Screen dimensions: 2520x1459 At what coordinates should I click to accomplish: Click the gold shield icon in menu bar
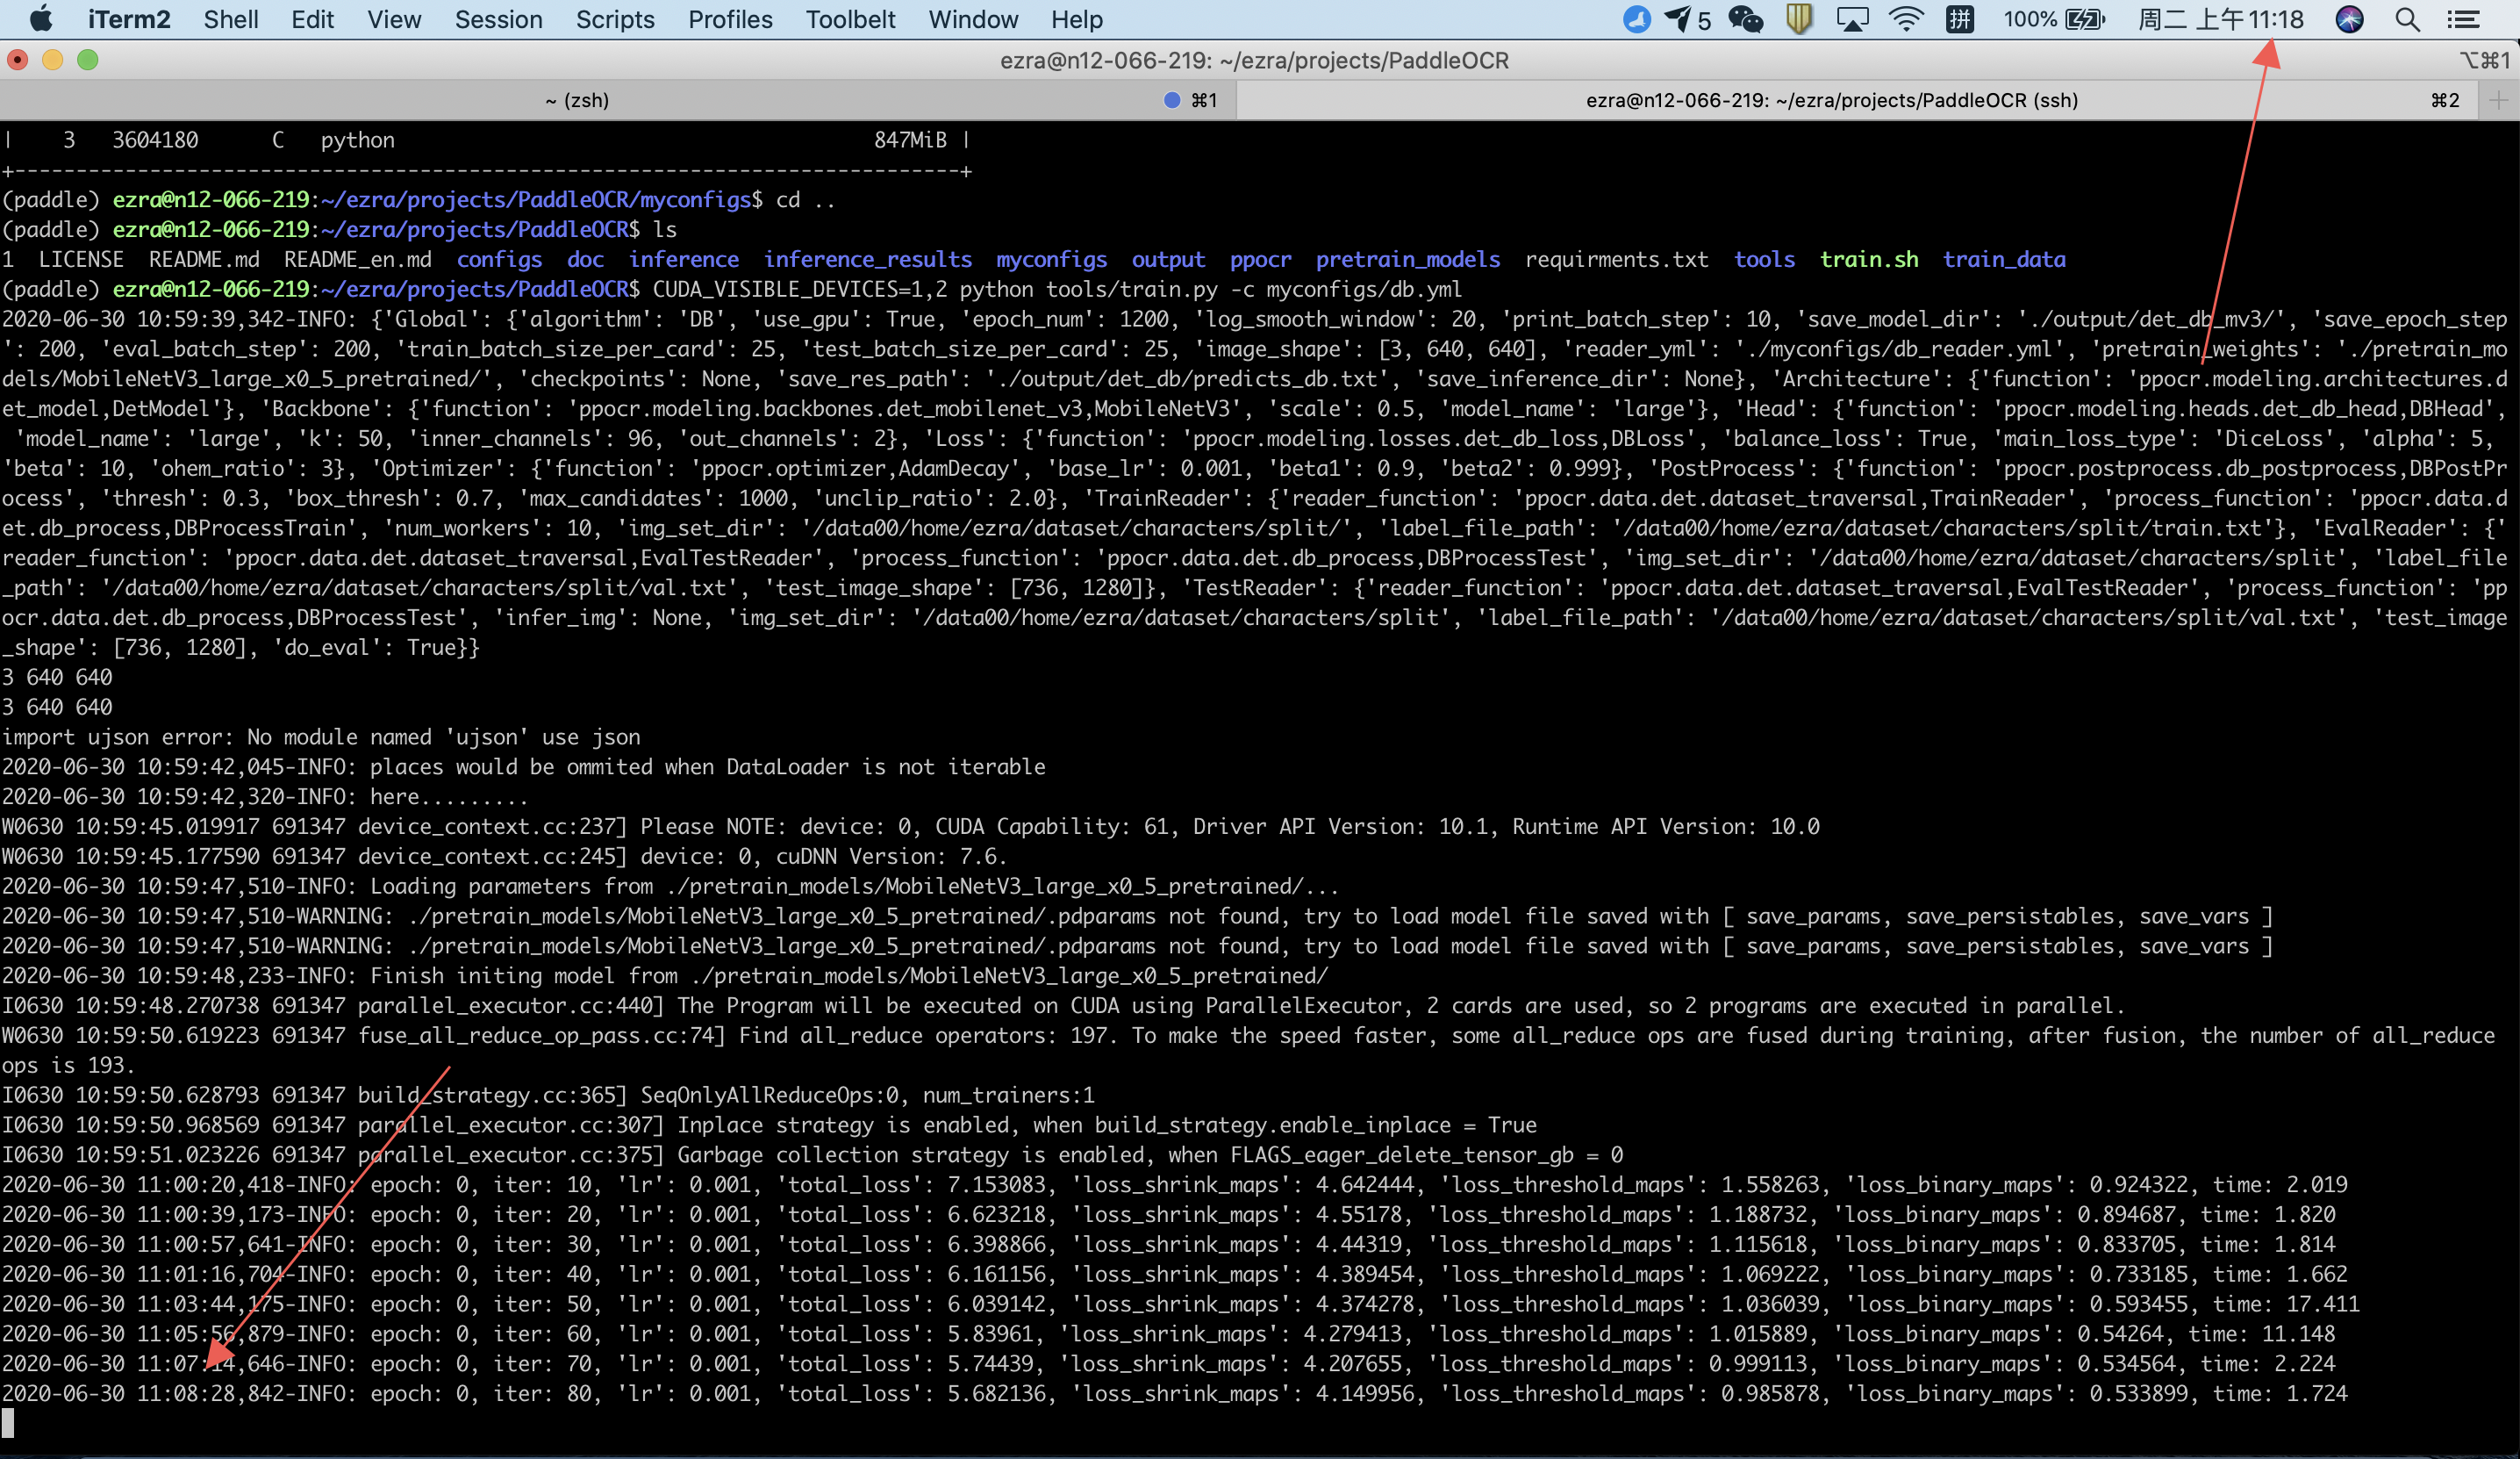point(1798,19)
